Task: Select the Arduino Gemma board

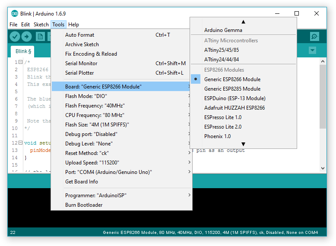Action: pos(243,30)
